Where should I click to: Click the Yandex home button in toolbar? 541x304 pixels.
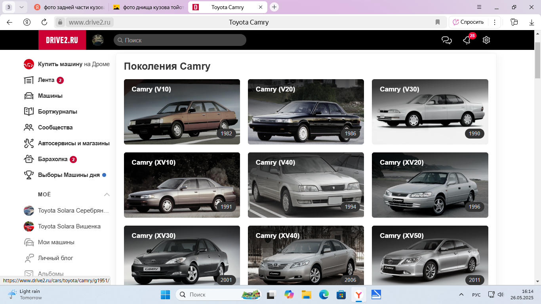point(27,22)
